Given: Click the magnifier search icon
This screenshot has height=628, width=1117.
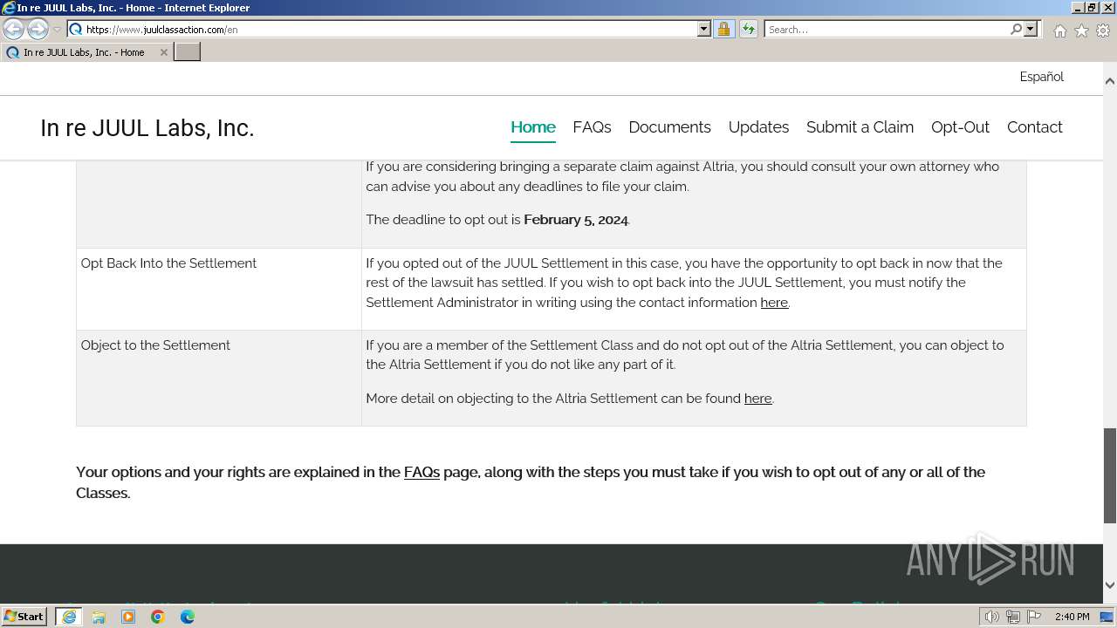Looking at the screenshot, I should pyautogui.click(x=1016, y=30).
